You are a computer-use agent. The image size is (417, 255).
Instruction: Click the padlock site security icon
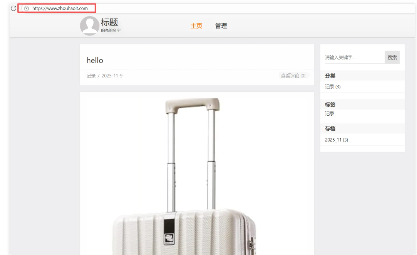click(x=26, y=8)
